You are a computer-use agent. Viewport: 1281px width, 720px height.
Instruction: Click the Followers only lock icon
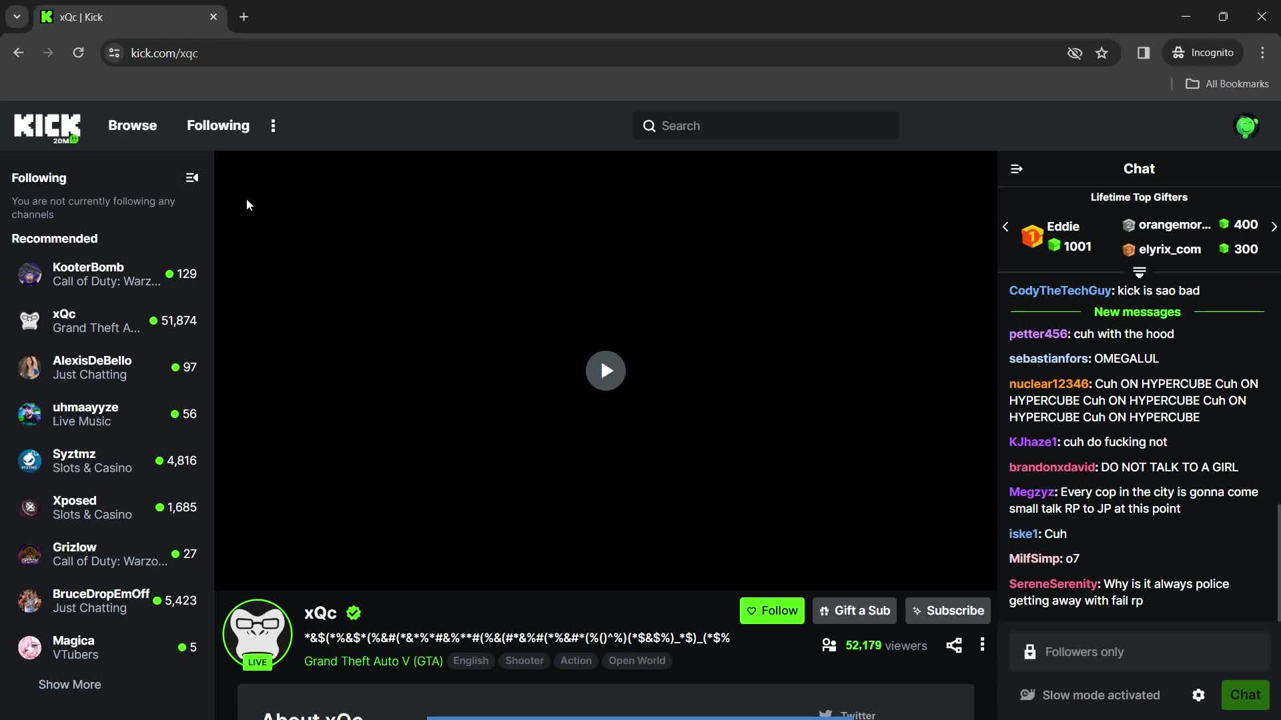click(1030, 652)
